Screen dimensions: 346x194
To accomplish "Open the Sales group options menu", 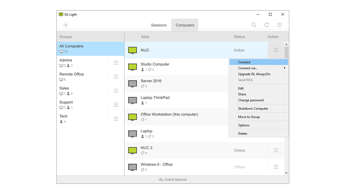I will 116,91.
